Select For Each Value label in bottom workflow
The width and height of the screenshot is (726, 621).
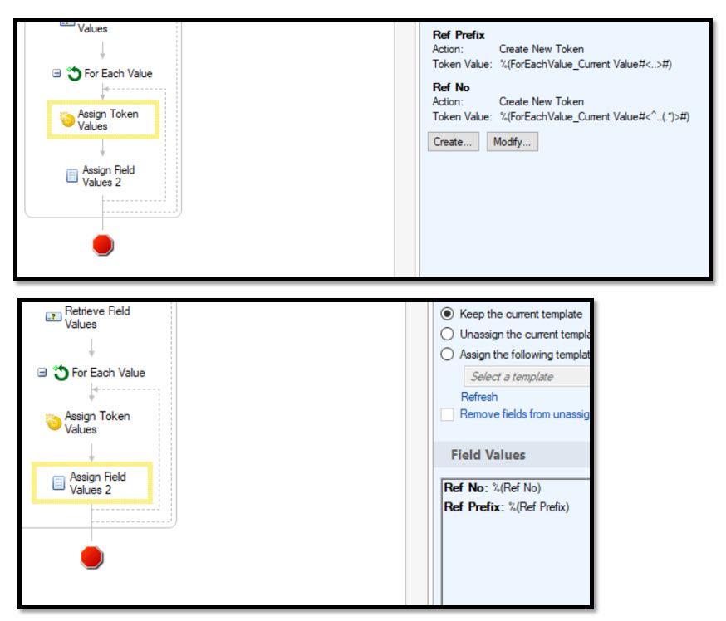point(108,373)
